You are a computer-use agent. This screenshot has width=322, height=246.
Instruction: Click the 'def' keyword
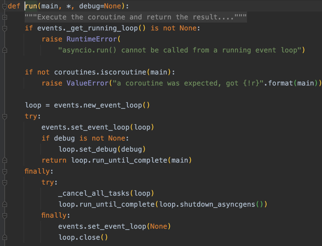(x=14, y=6)
